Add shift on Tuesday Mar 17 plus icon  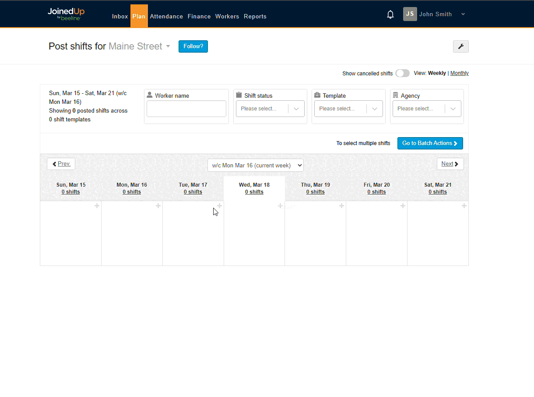coord(219,206)
